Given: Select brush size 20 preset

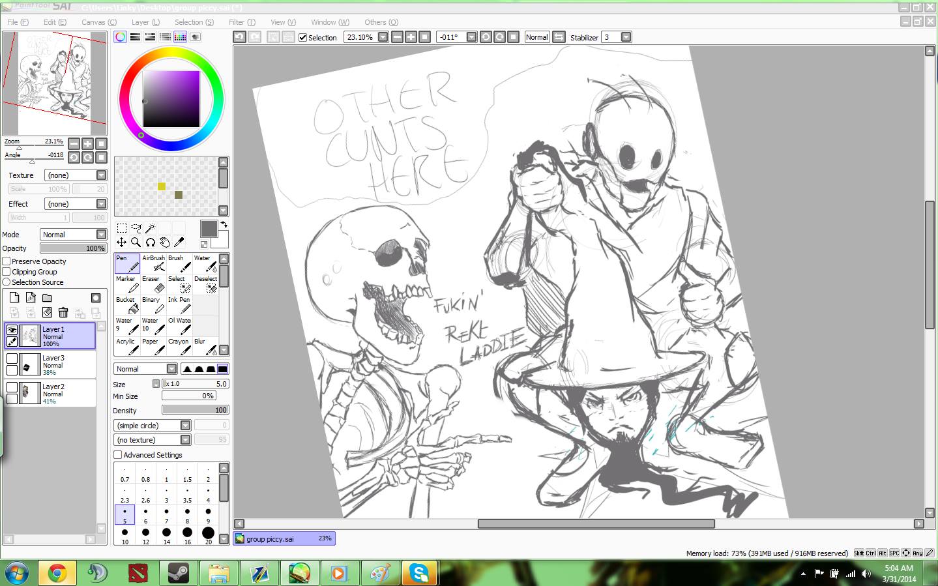Looking at the screenshot, I should (x=208, y=535).
